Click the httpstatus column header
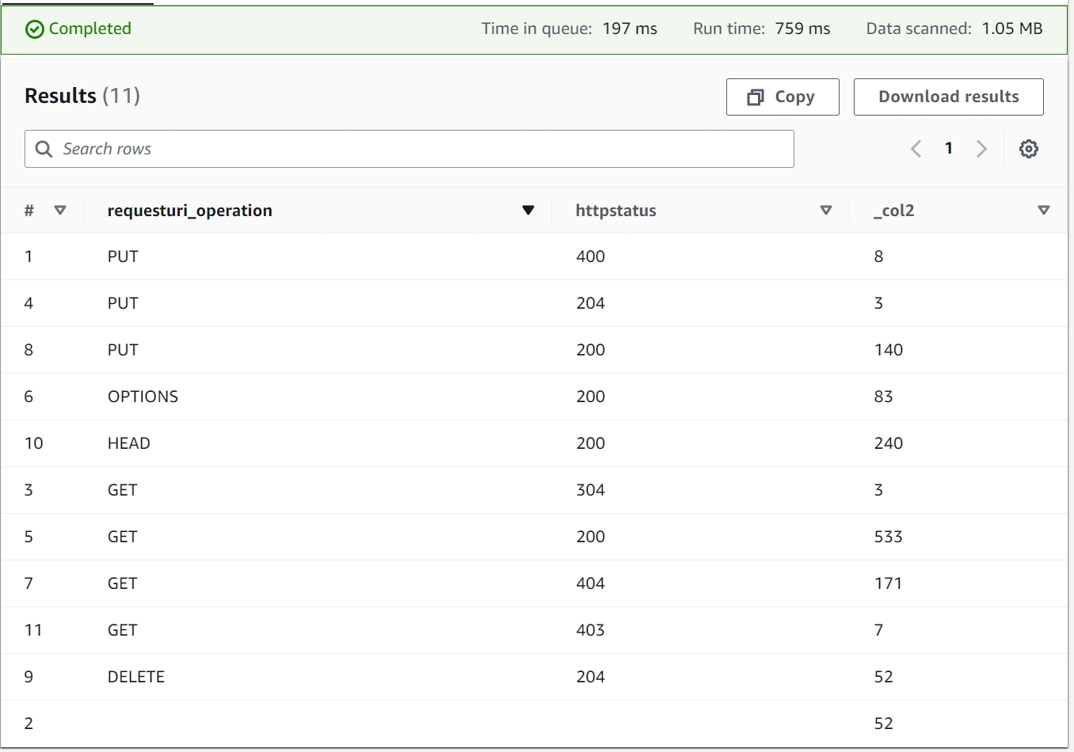The image size is (1074, 752). [x=615, y=211]
